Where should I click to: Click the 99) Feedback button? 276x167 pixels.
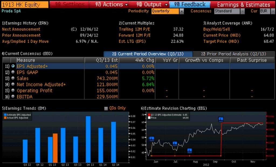[190, 5]
